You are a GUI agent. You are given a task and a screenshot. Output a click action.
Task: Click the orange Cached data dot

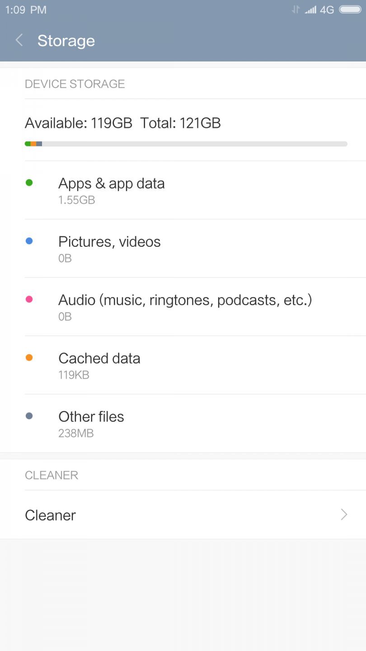pos(29,358)
